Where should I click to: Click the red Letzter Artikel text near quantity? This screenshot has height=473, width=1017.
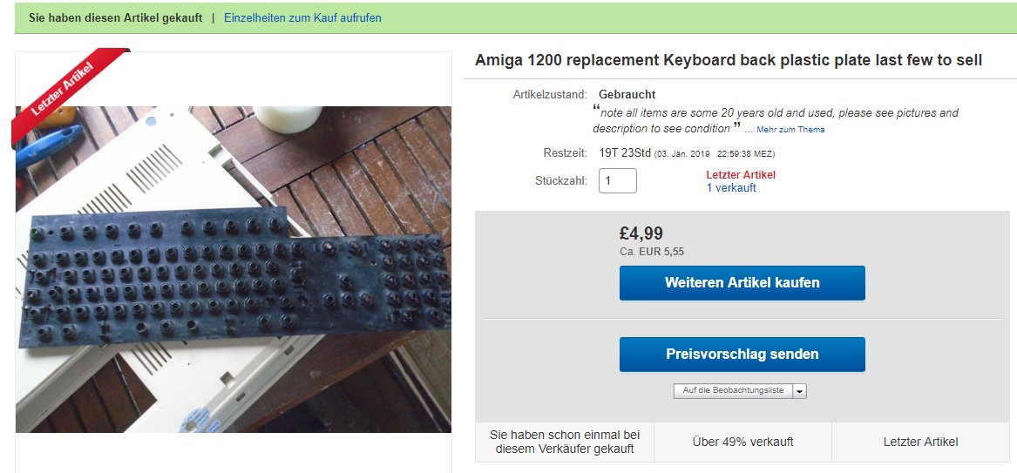click(x=741, y=175)
